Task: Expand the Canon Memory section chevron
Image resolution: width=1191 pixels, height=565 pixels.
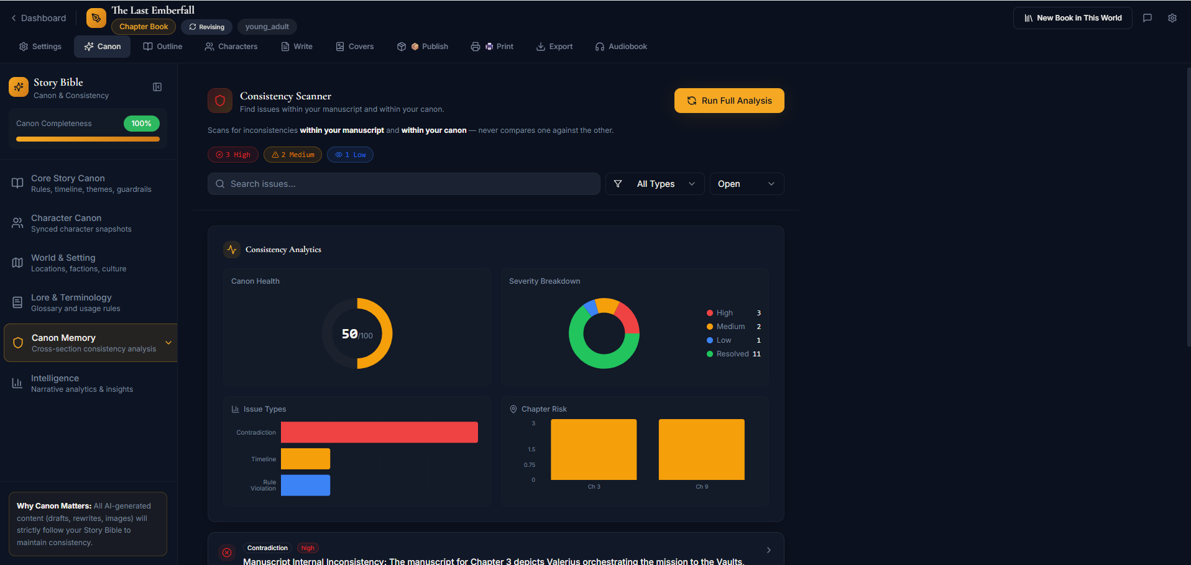Action: click(168, 343)
